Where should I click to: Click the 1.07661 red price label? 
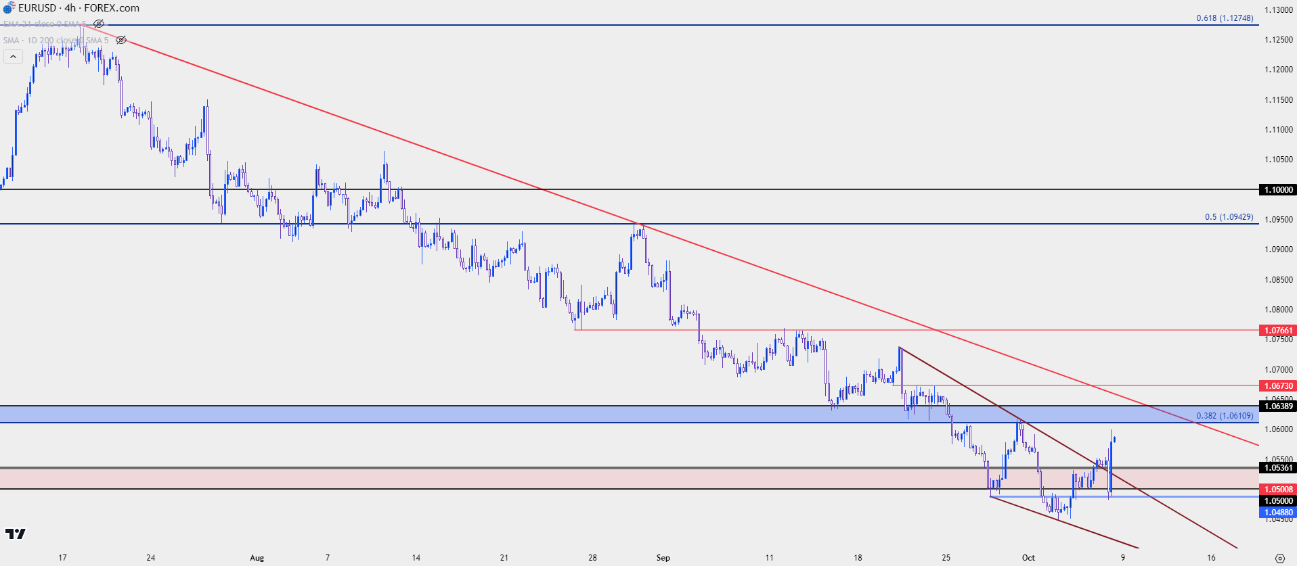(x=1277, y=331)
